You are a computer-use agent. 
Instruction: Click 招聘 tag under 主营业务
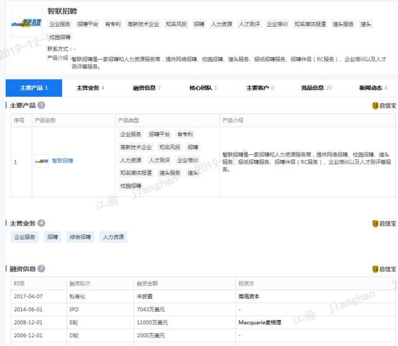tap(53, 237)
